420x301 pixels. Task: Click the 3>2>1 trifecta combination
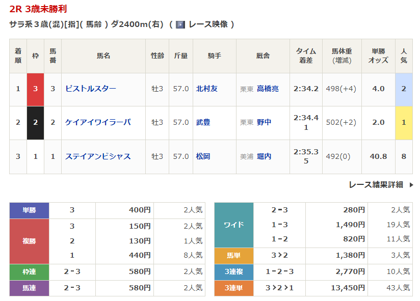[279, 288]
